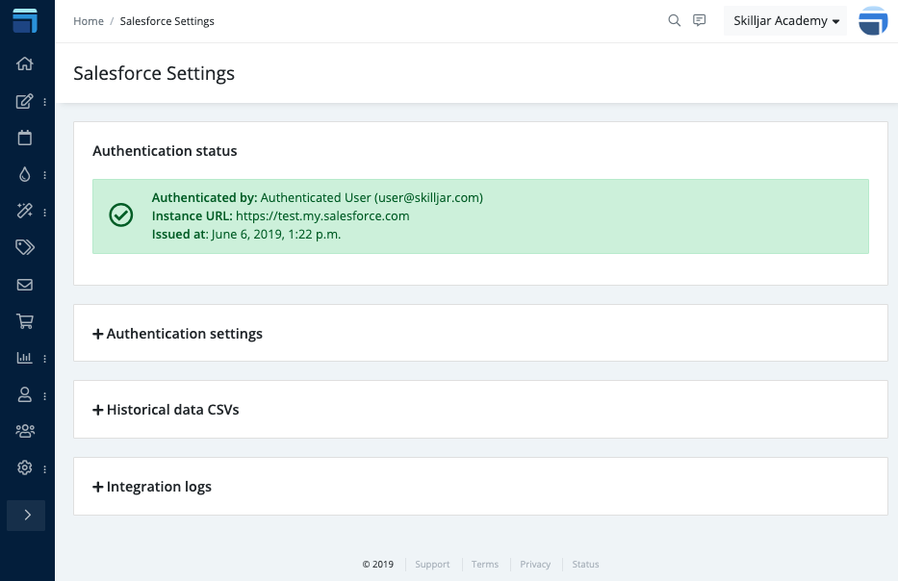Click the instance URL https://test.my.salesforce.com
This screenshot has height=581, width=898.
coord(322,216)
